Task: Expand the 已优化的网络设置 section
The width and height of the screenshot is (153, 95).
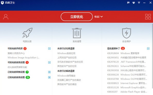Action: (49, 72)
